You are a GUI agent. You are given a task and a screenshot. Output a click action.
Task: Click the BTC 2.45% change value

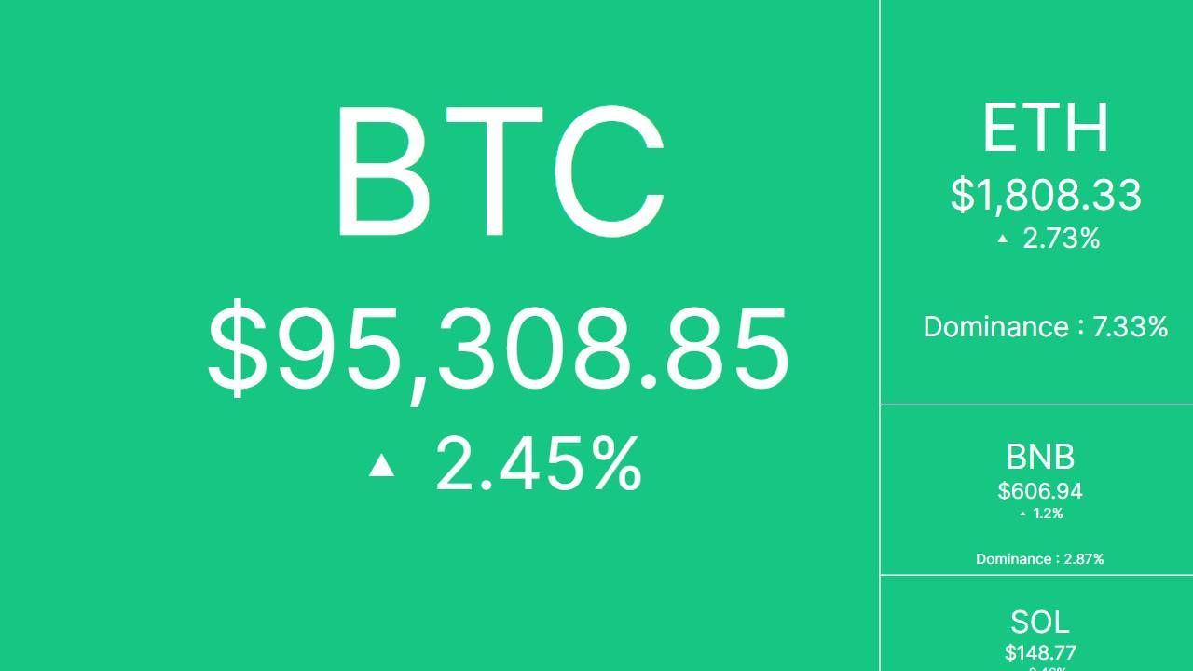tap(538, 463)
